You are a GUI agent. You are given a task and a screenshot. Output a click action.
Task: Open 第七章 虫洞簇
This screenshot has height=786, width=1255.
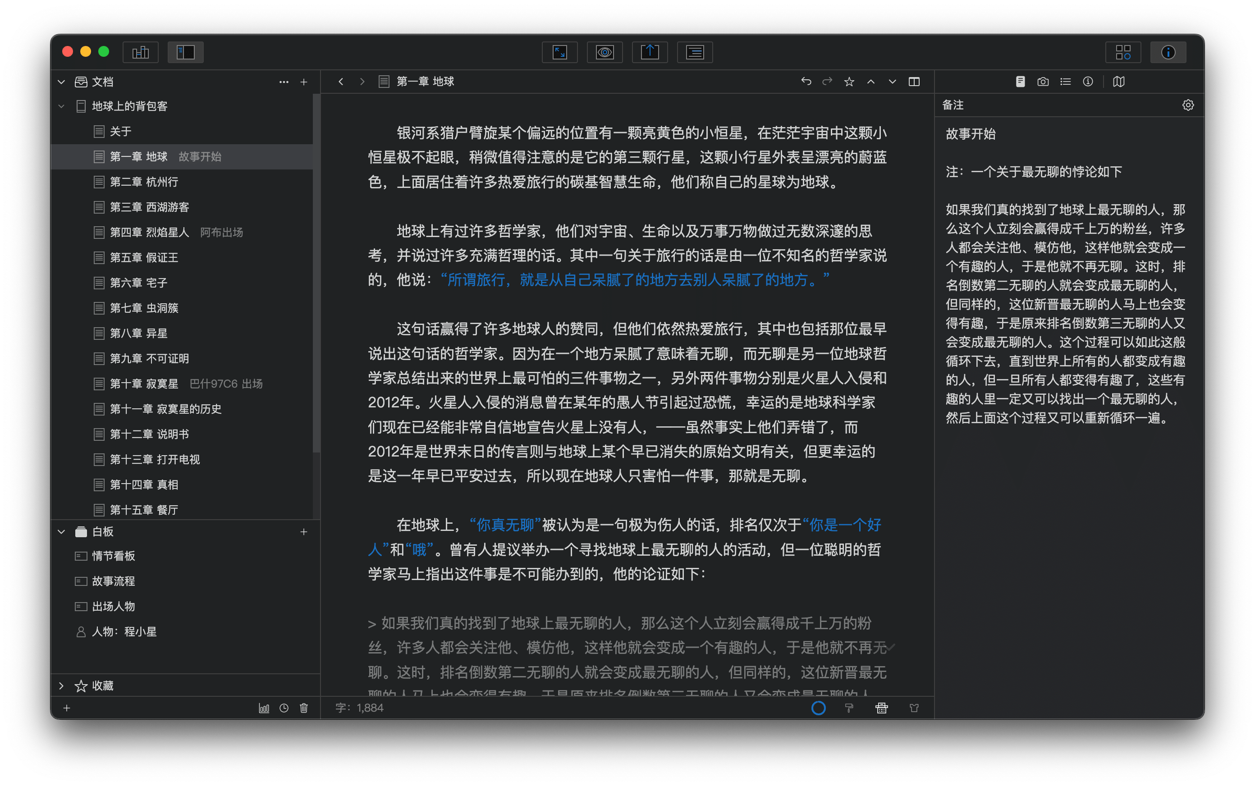coord(182,308)
